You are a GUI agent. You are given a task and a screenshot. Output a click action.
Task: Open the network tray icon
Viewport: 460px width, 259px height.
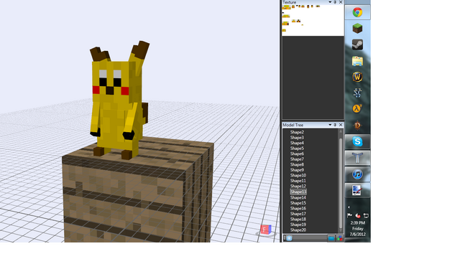tap(366, 216)
